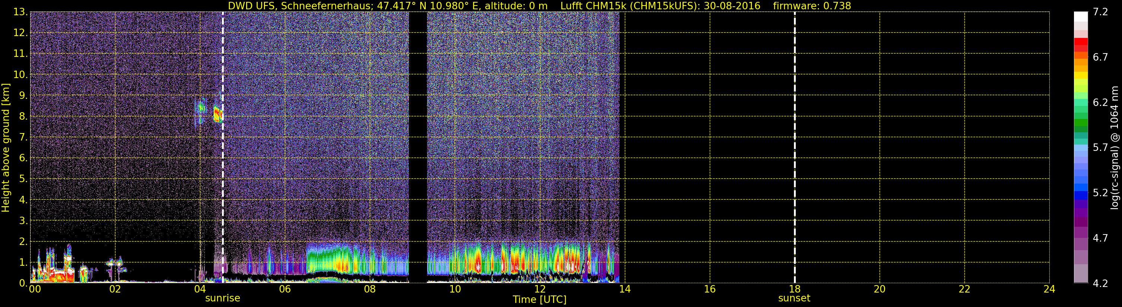Click the black data gap around 09 UTC
Image resolution: width=1122 pixels, height=307 pixels.
click(418, 148)
